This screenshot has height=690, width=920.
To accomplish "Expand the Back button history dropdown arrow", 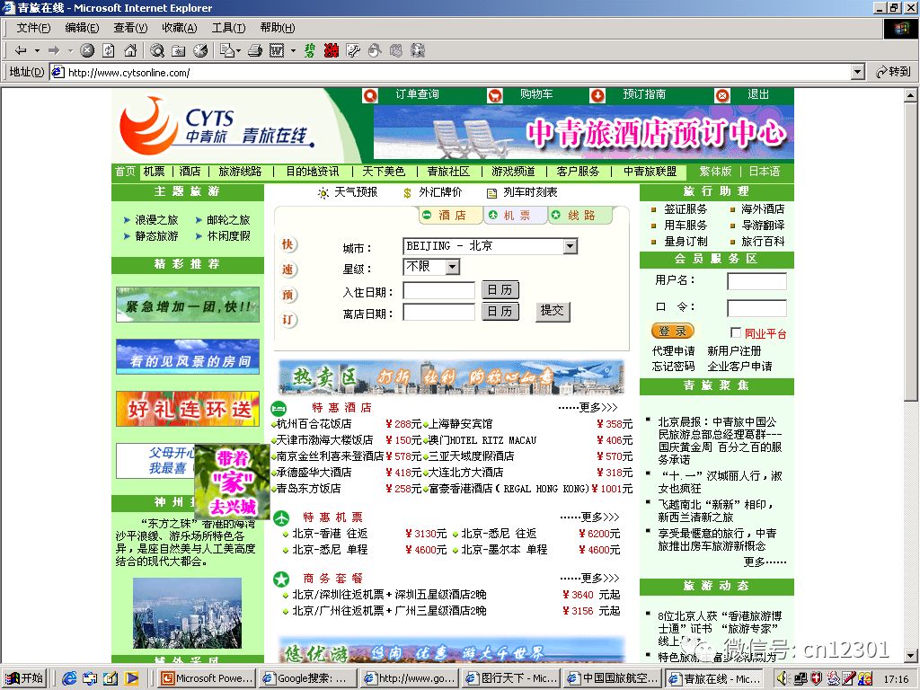I will click(x=37, y=51).
